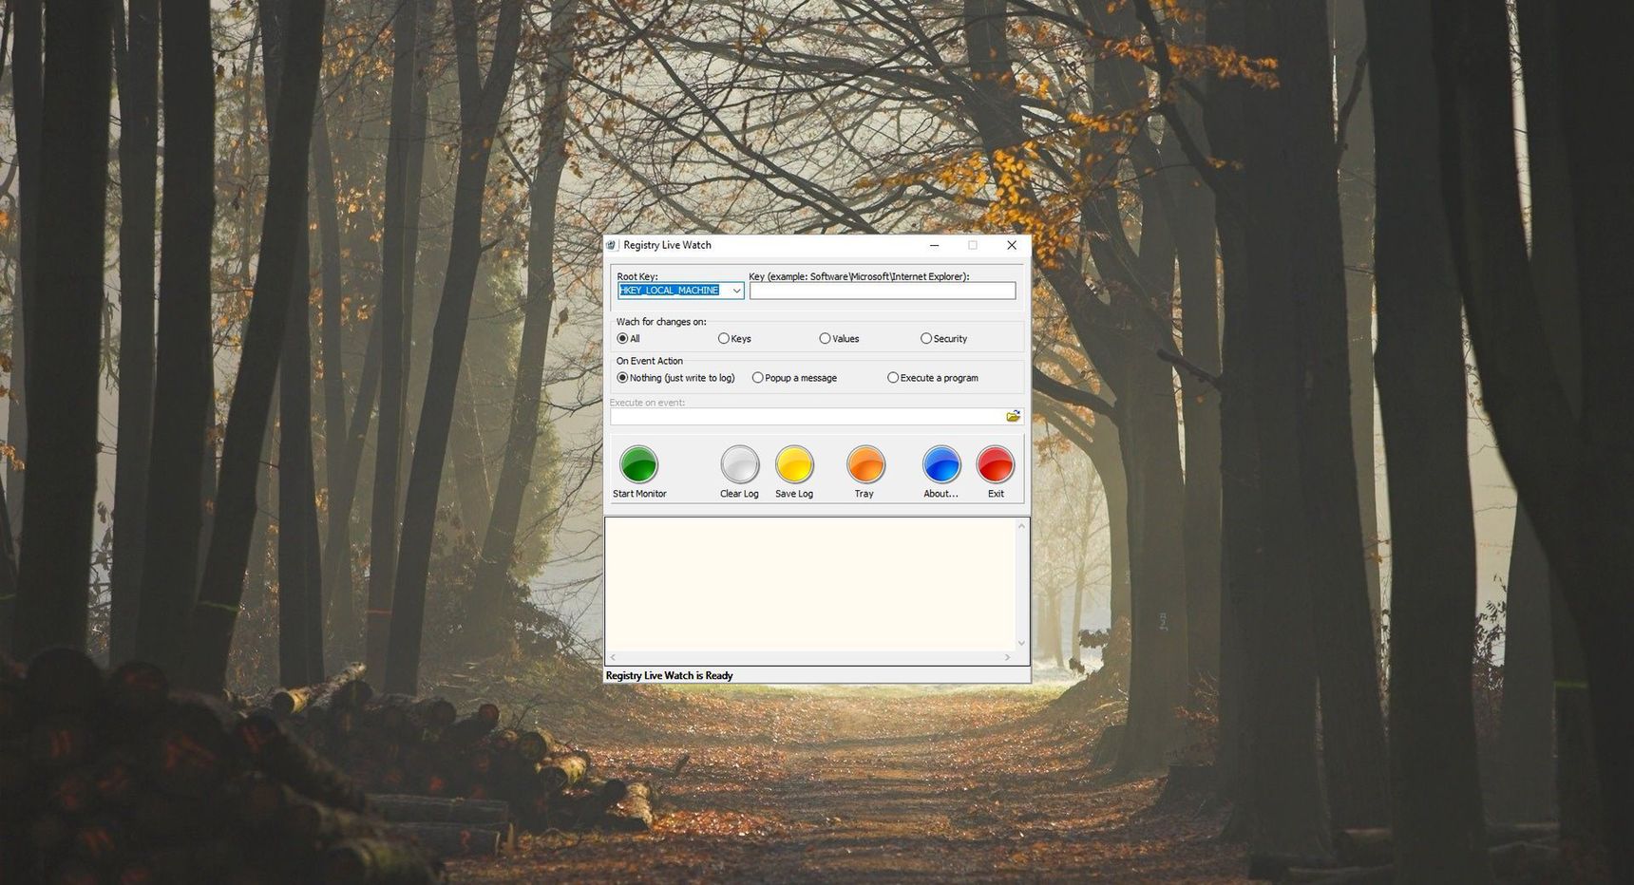Click inside the empty log text area
Viewport: 1634px width, 885px height.
(x=810, y=584)
